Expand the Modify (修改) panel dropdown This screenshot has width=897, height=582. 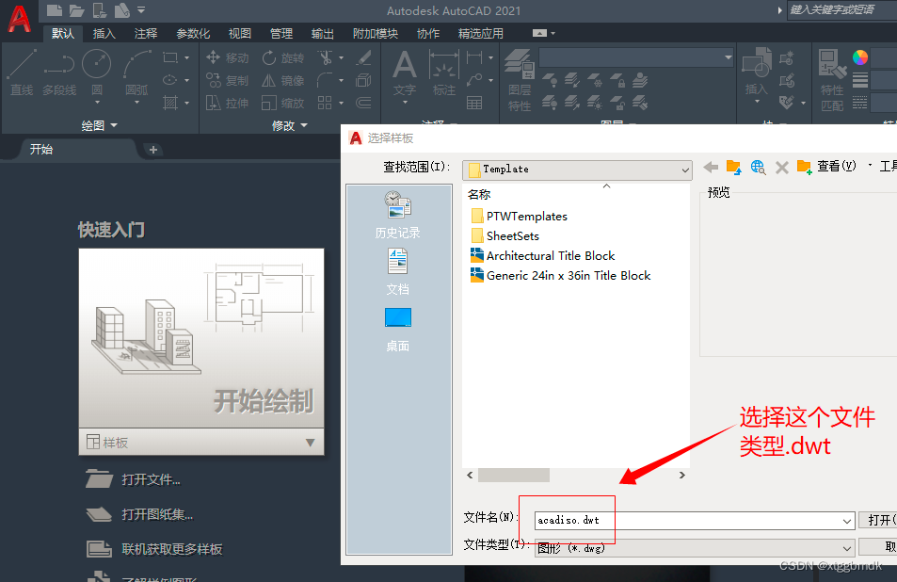[290, 125]
